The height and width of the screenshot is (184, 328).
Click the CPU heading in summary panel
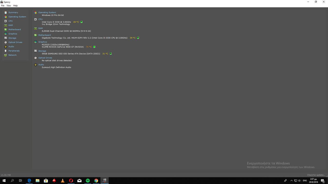point(40,19)
